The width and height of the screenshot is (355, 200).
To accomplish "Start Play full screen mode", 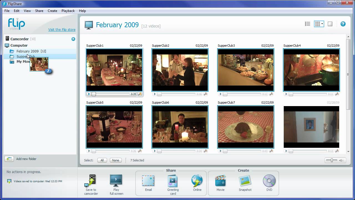I will (116, 185).
